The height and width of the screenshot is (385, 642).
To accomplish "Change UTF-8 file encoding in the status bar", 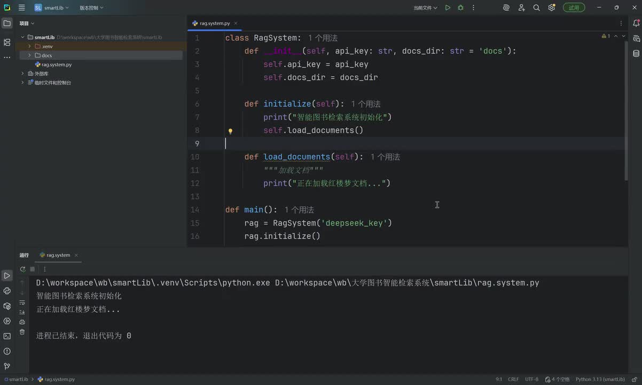I will (x=531, y=379).
